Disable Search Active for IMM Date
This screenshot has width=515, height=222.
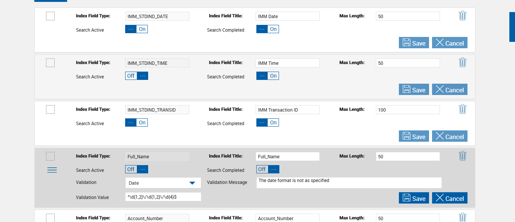136,29
